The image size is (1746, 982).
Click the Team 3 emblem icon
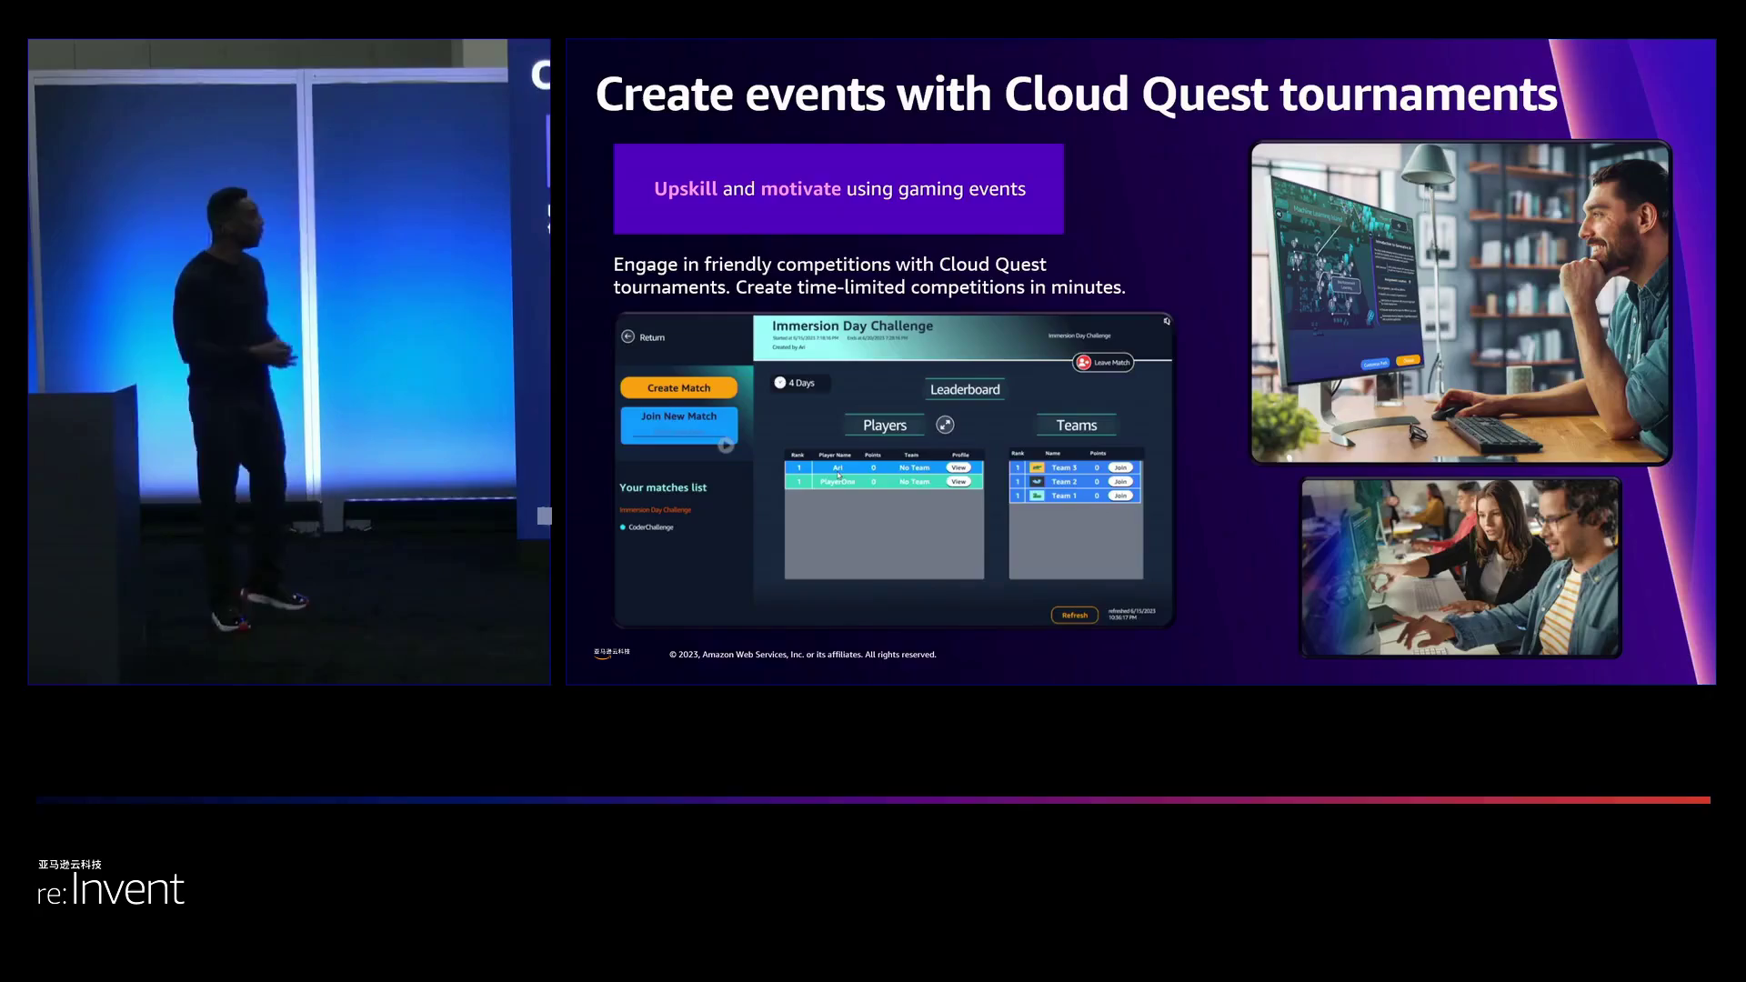pos(1037,467)
